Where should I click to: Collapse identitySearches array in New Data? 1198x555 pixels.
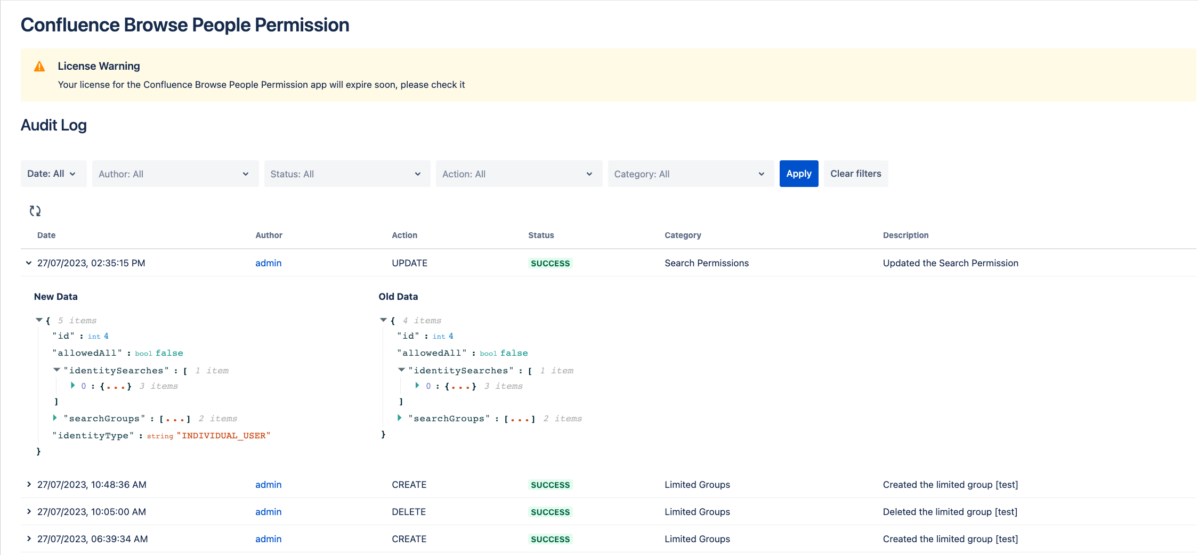[56, 370]
